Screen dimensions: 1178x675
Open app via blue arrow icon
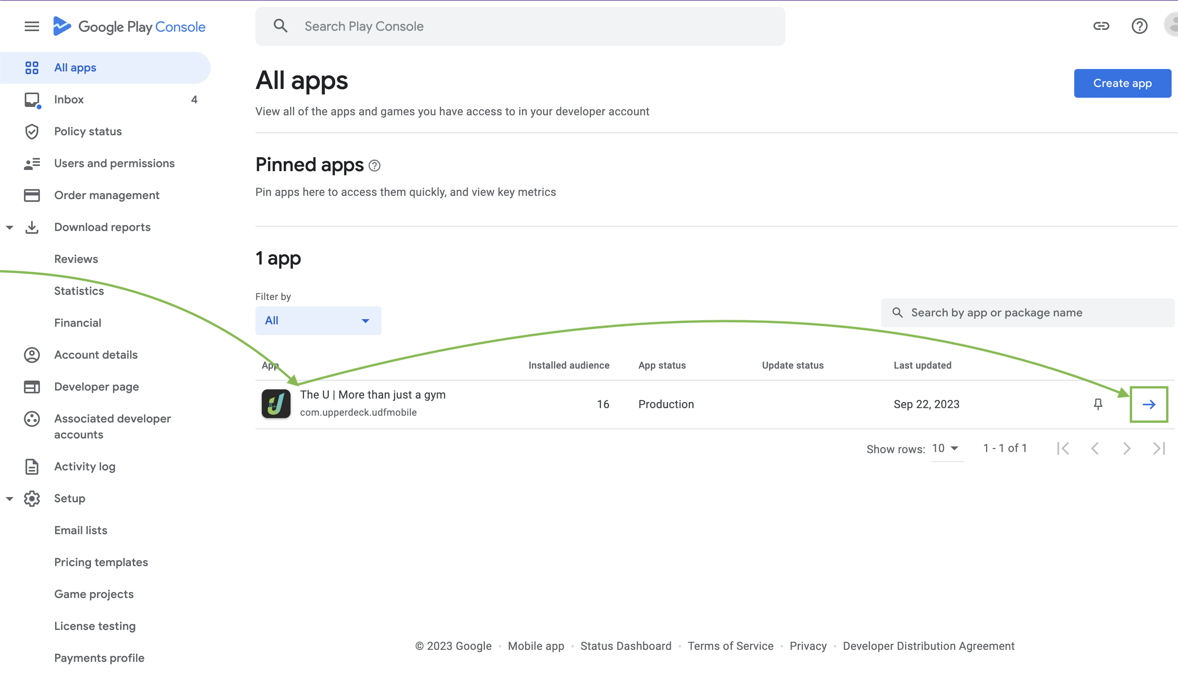[x=1149, y=404]
